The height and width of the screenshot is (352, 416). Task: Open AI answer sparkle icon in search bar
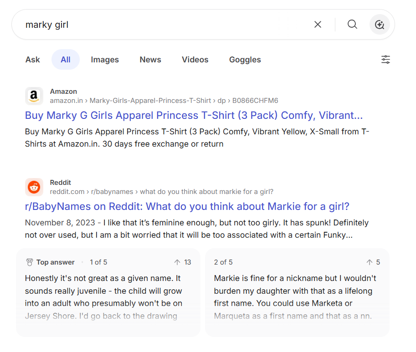(380, 25)
